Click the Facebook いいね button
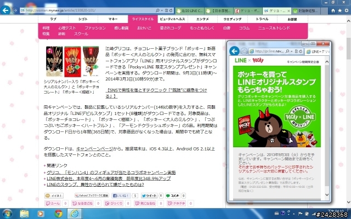The image size is (351, 219). 121,196
